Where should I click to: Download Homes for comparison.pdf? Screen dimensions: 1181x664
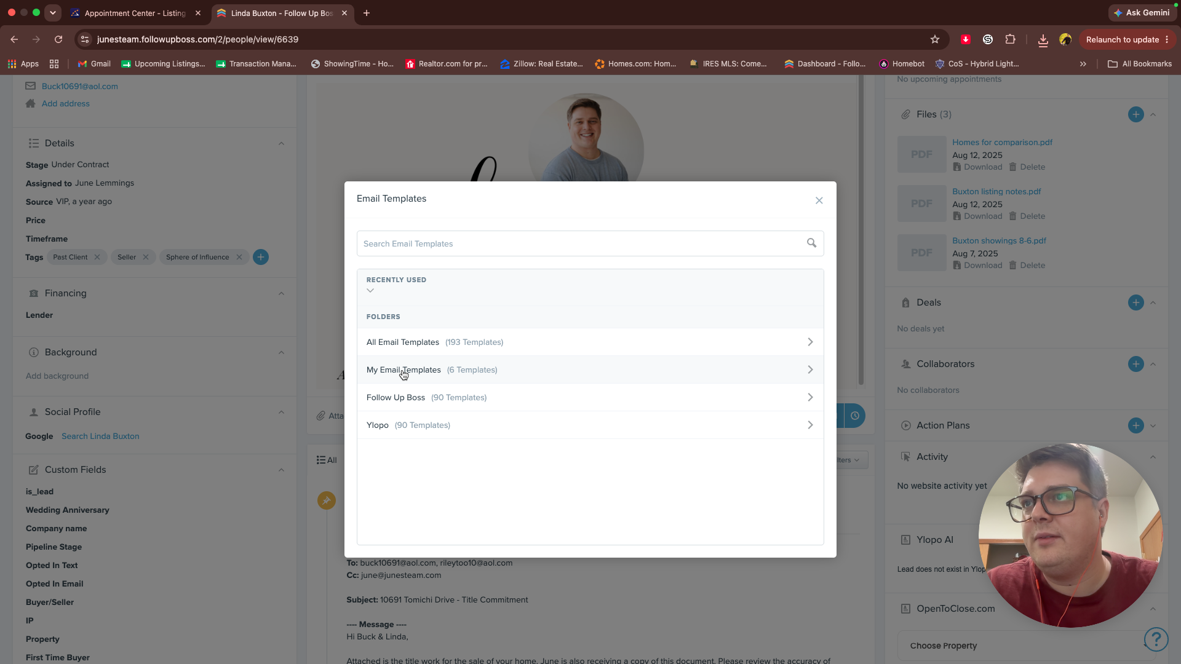[977, 167]
